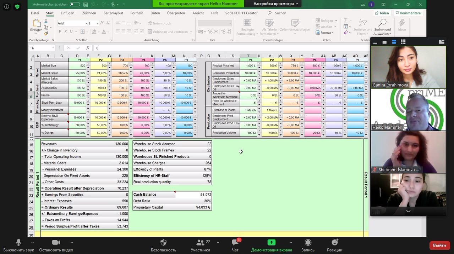The height and width of the screenshot is (254, 454).
Task: Click the red Выйти leave button
Action: point(439,245)
